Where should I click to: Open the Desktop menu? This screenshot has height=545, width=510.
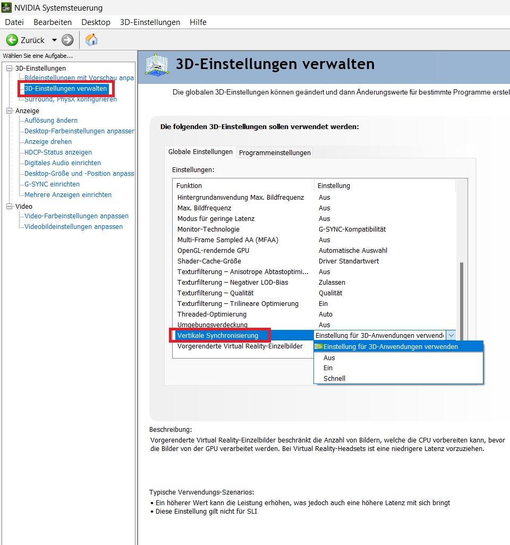click(x=96, y=22)
